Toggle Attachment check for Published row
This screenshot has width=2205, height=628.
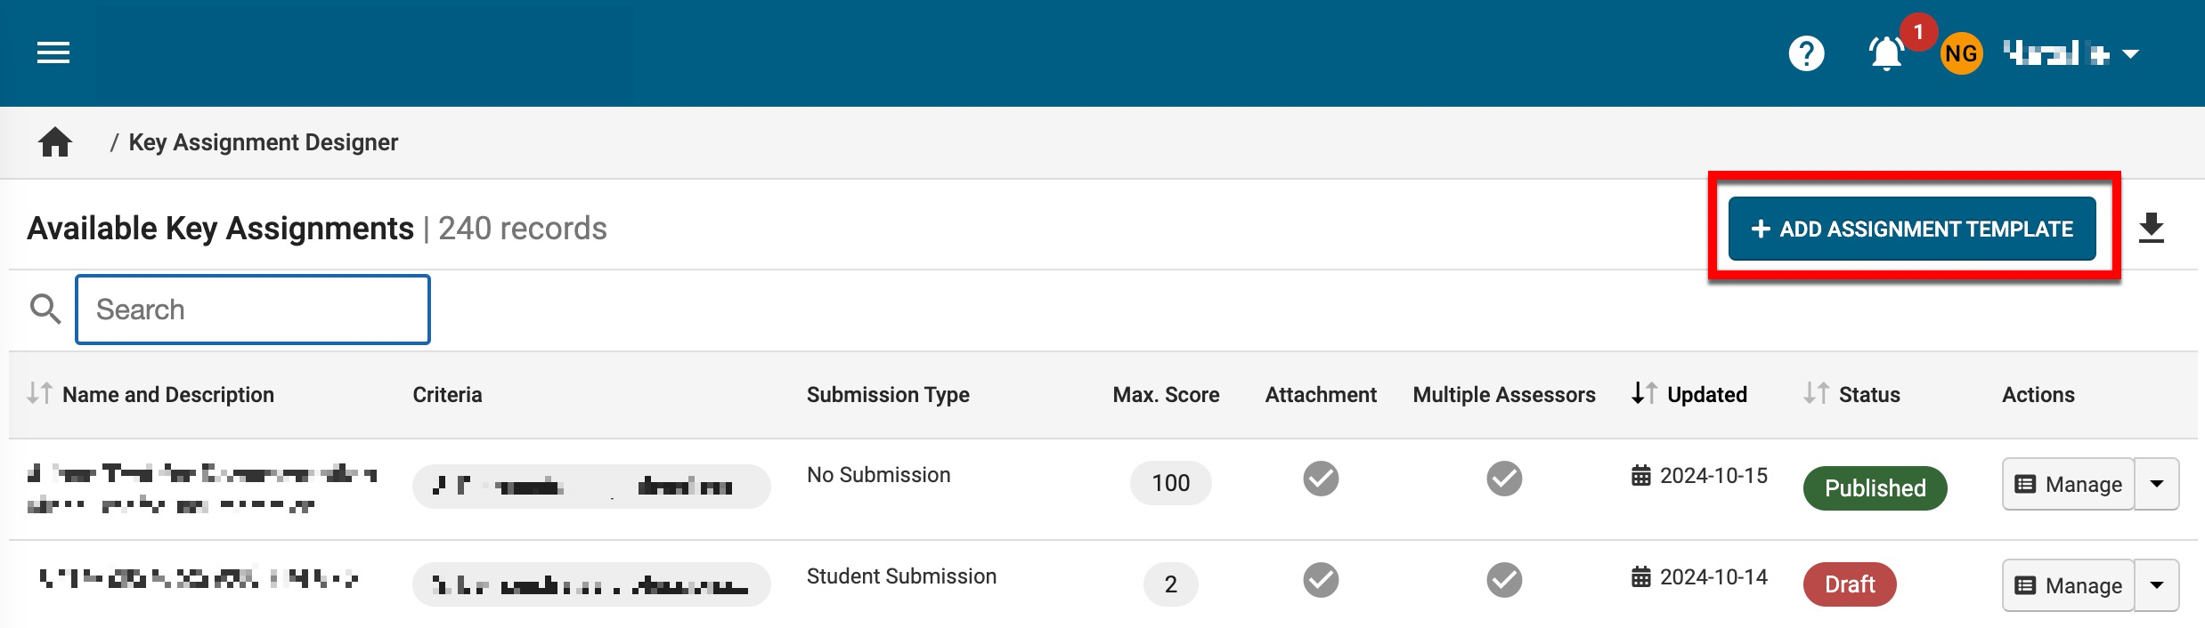(1321, 479)
